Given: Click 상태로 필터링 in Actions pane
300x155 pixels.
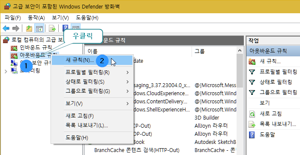Looking at the screenshot, I should 276,82.
